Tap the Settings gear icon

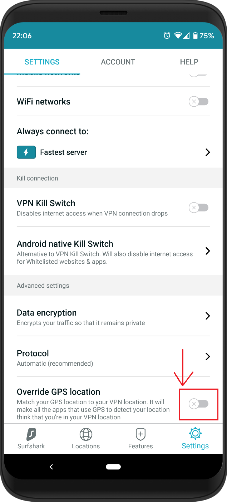(x=195, y=434)
